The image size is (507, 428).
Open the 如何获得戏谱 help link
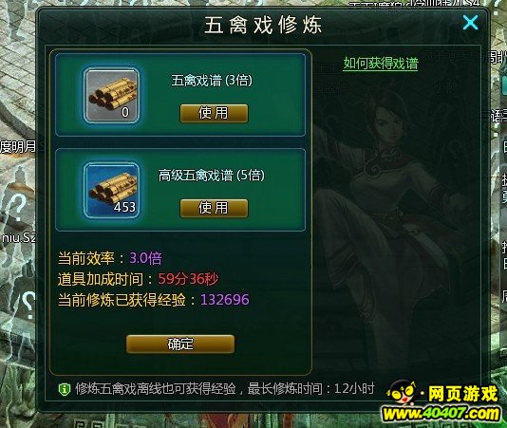tap(381, 64)
